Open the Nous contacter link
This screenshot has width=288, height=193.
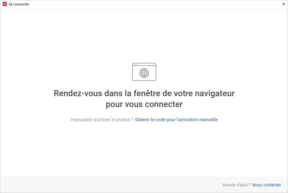click(x=267, y=185)
